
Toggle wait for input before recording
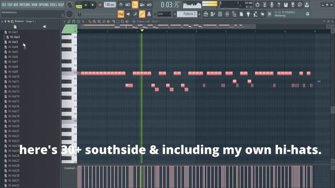point(128,5)
